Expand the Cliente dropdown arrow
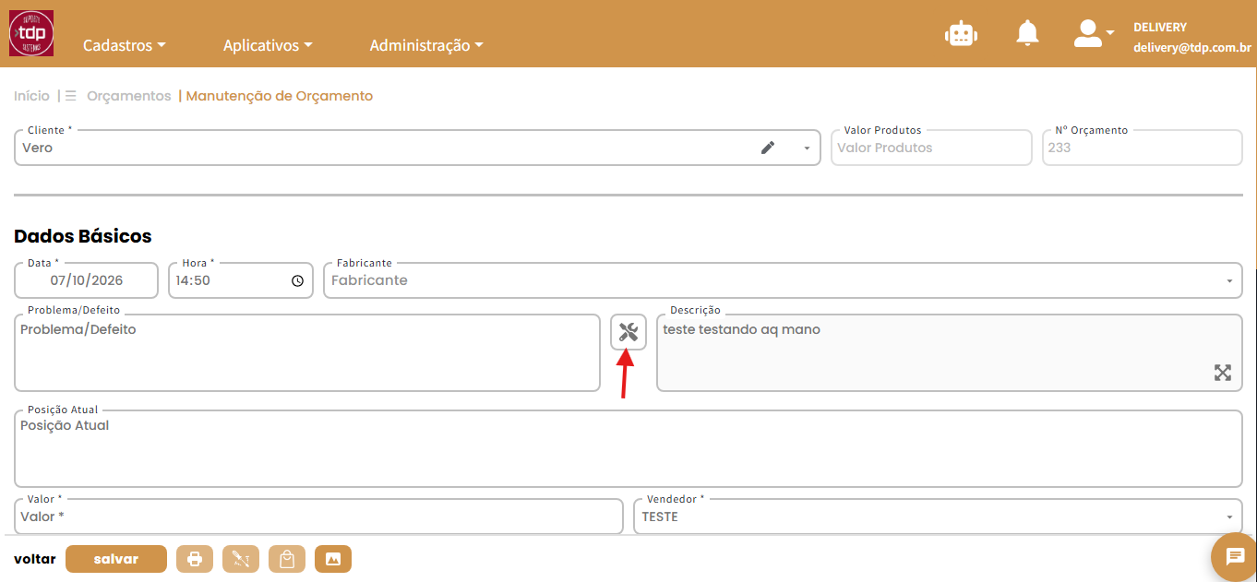The image size is (1257, 582). 807,148
